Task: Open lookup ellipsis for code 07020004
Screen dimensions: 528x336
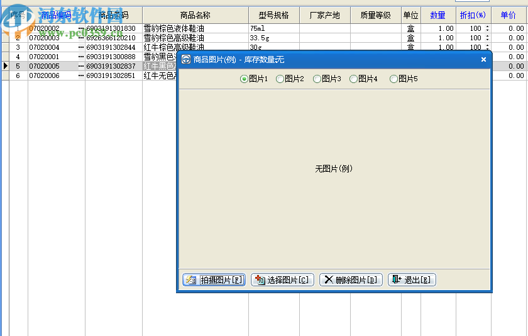Action: (x=81, y=47)
